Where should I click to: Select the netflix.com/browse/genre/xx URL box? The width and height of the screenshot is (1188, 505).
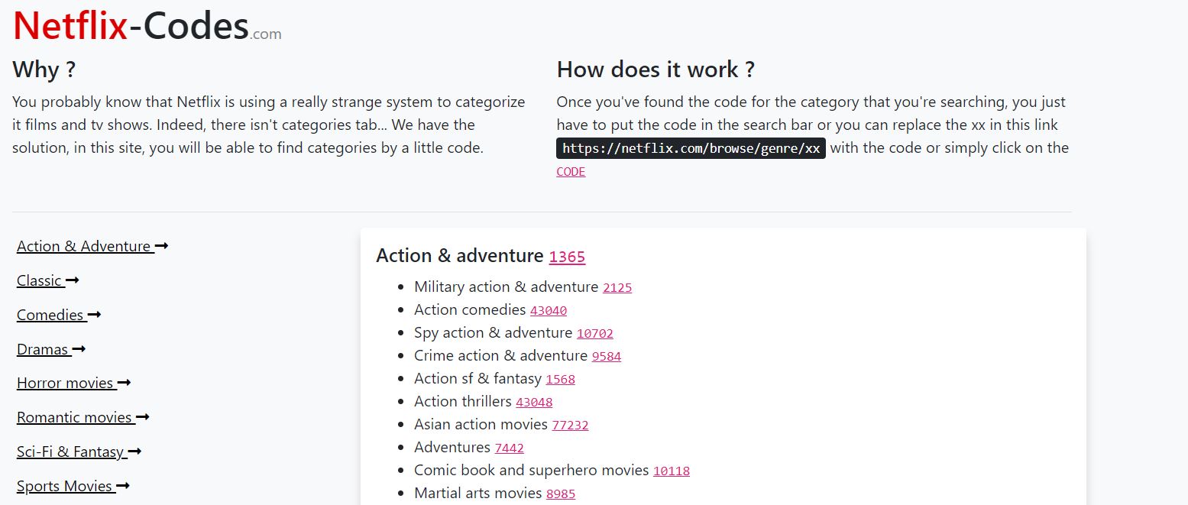pyautogui.click(x=691, y=148)
